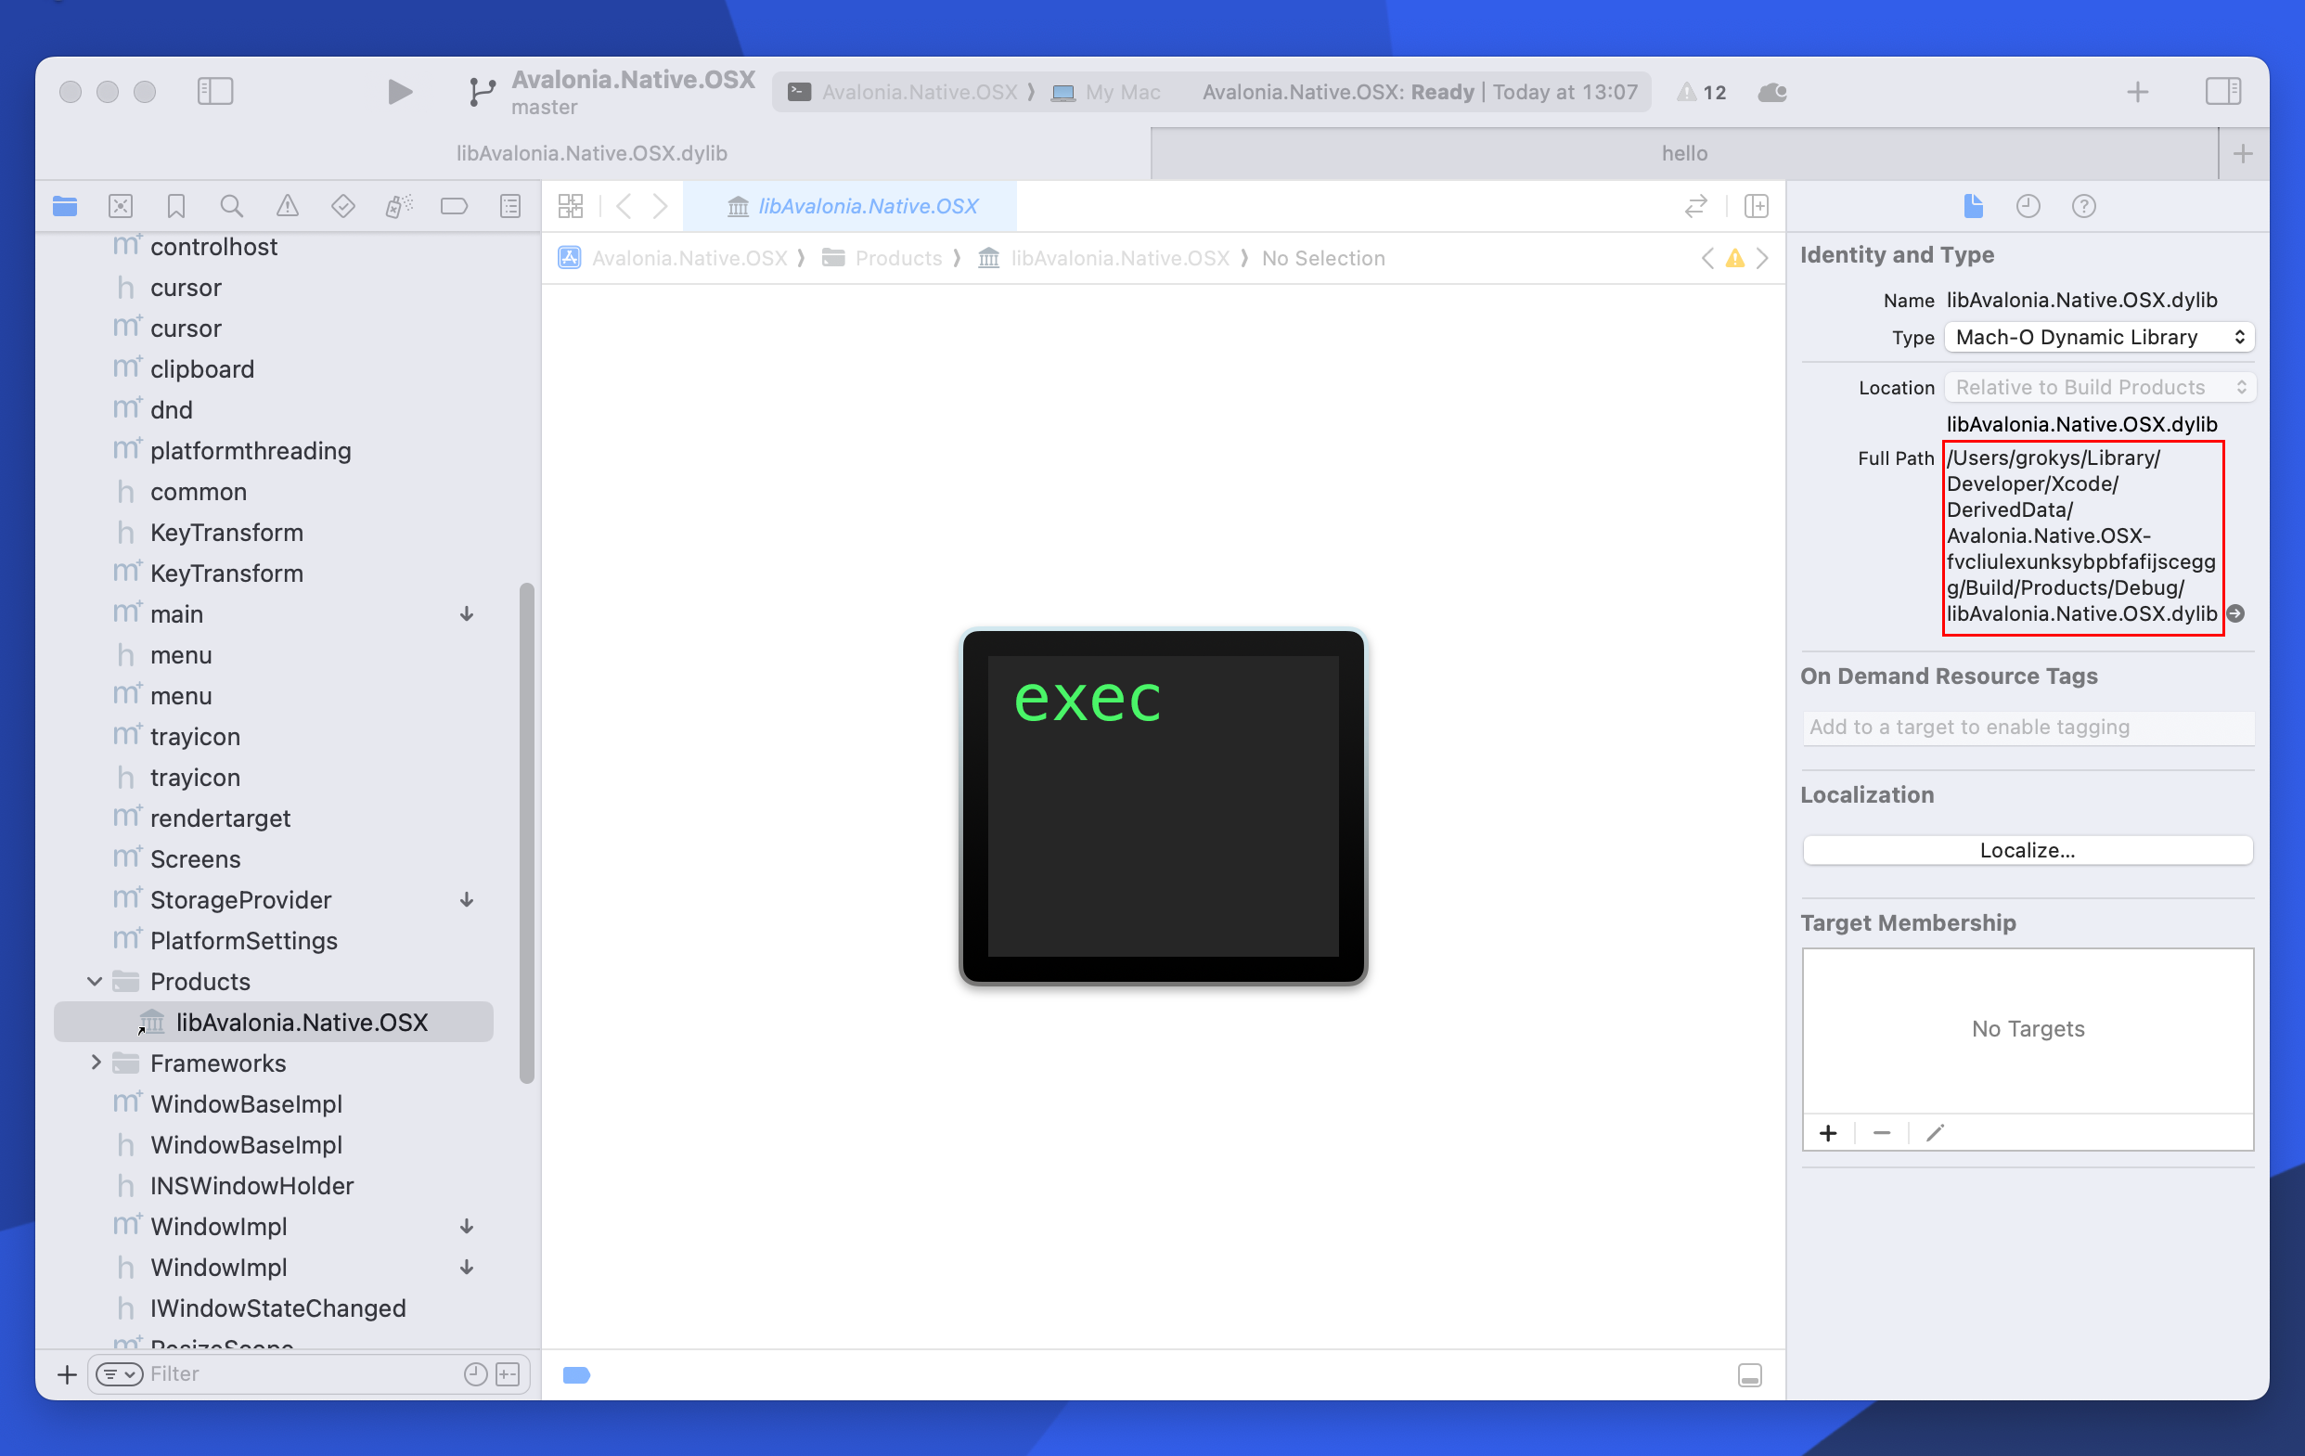Collapse the Products folder
The width and height of the screenshot is (2305, 1456).
(x=95, y=981)
